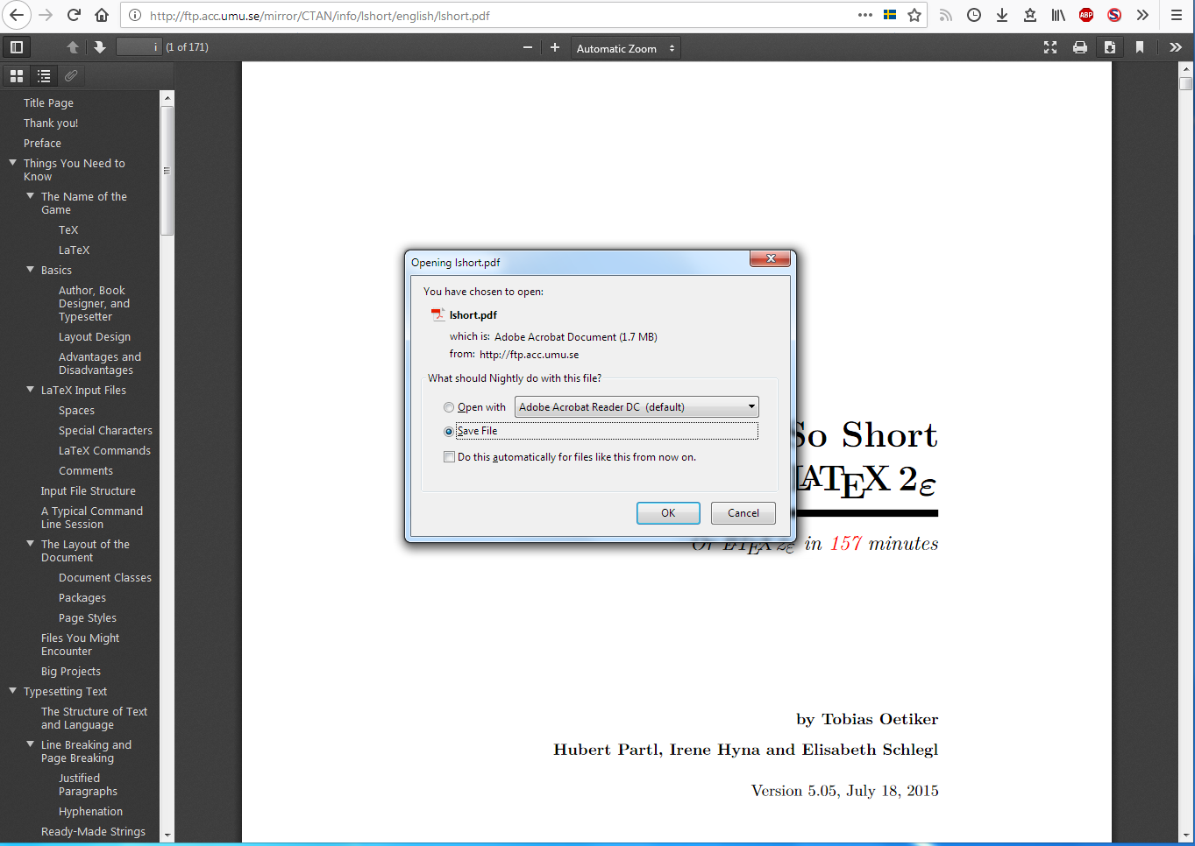This screenshot has width=1195, height=846.
Task: Jump to Input File Structure outline entry
Action: tap(89, 491)
